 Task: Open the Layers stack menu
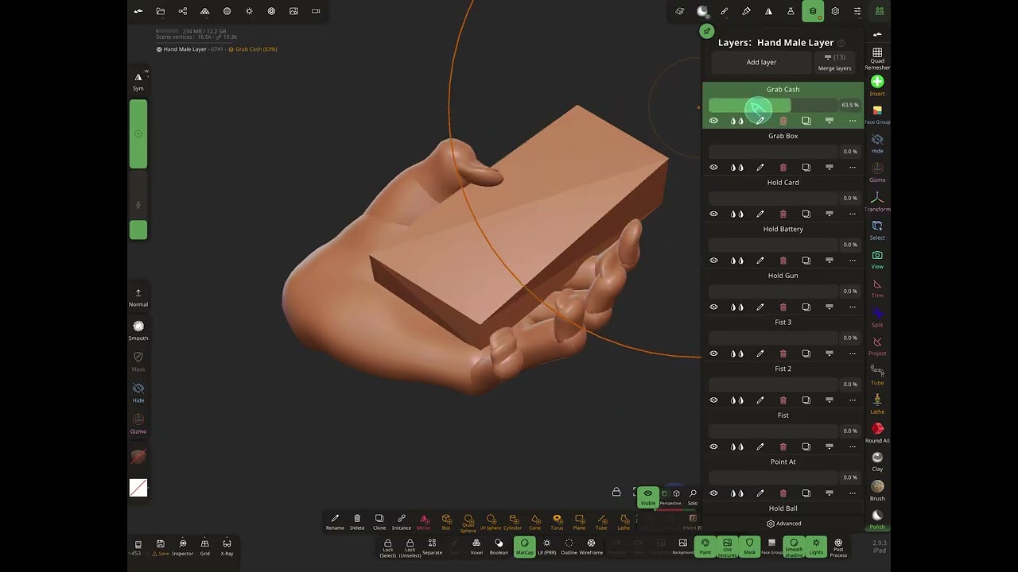(813, 11)
